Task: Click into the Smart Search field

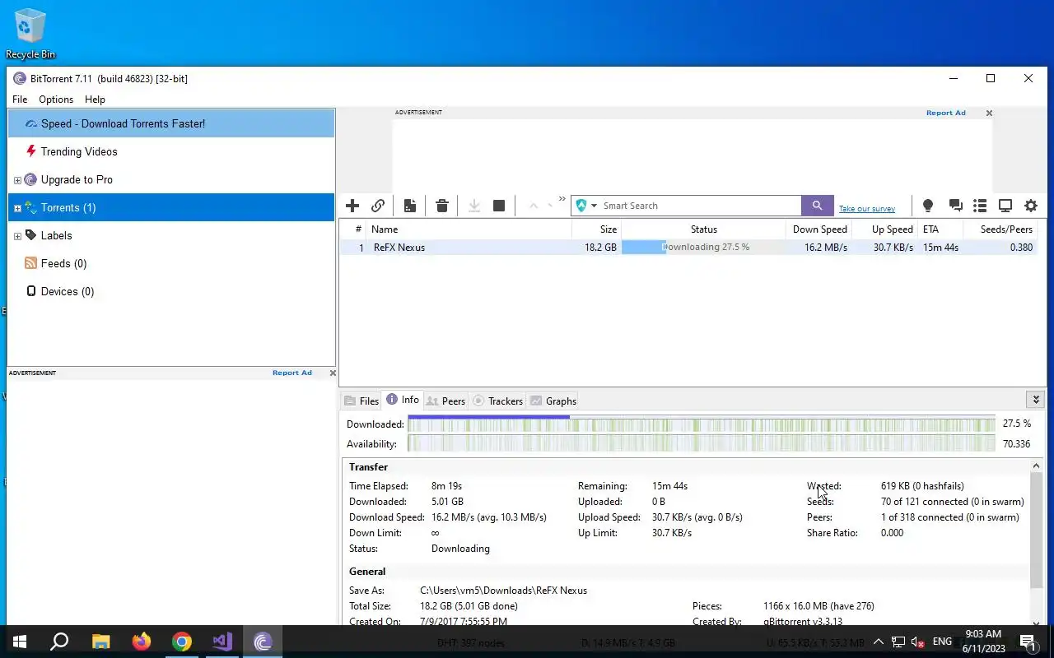Action: 700,206
